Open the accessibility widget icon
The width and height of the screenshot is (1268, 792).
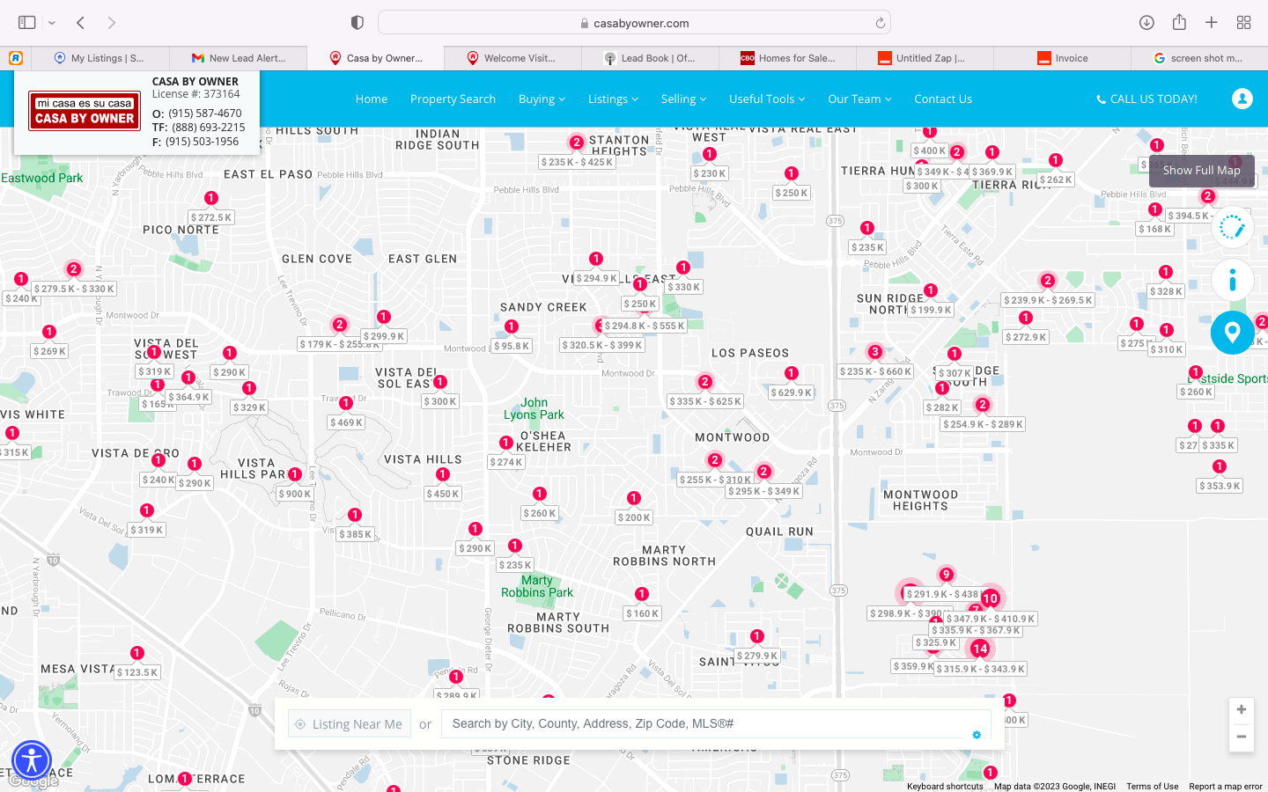tap(32, 760)
